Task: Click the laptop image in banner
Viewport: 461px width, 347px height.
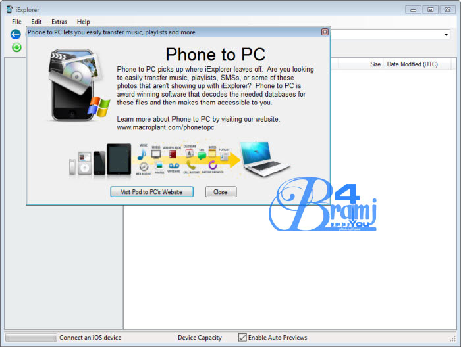Action: (x=265, y=158)
